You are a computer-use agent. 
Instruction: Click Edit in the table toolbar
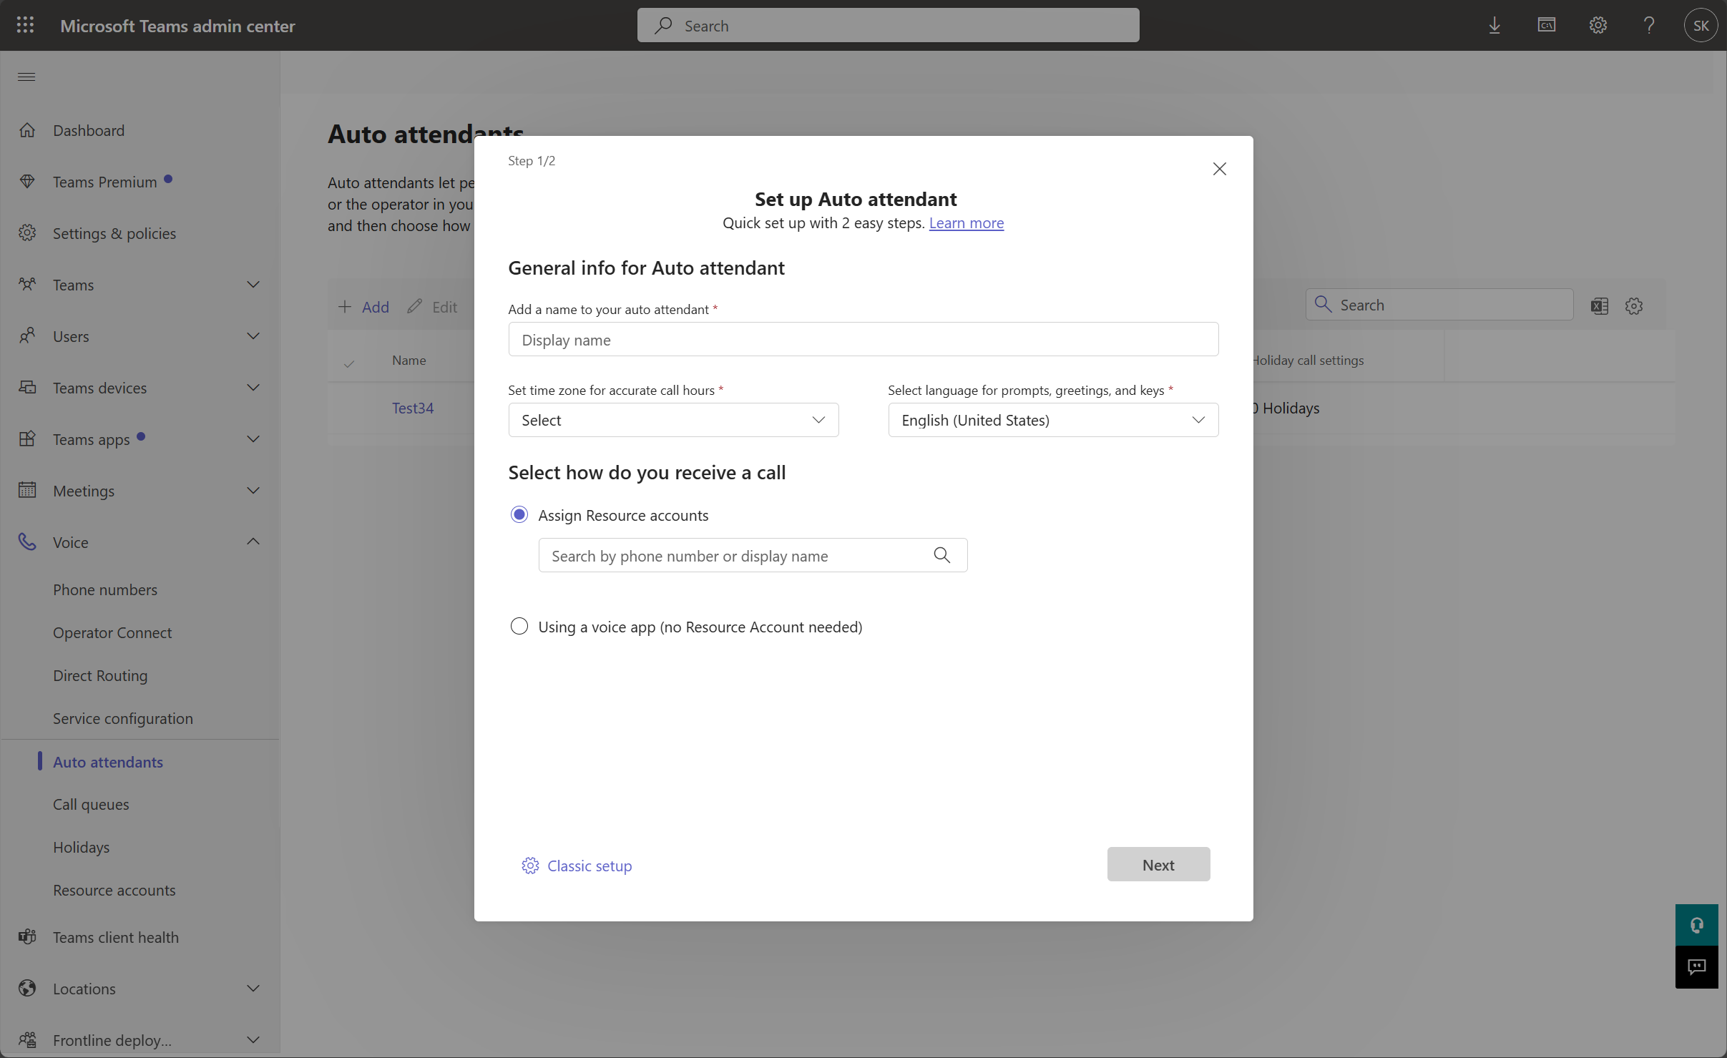[x=432, y=307]
